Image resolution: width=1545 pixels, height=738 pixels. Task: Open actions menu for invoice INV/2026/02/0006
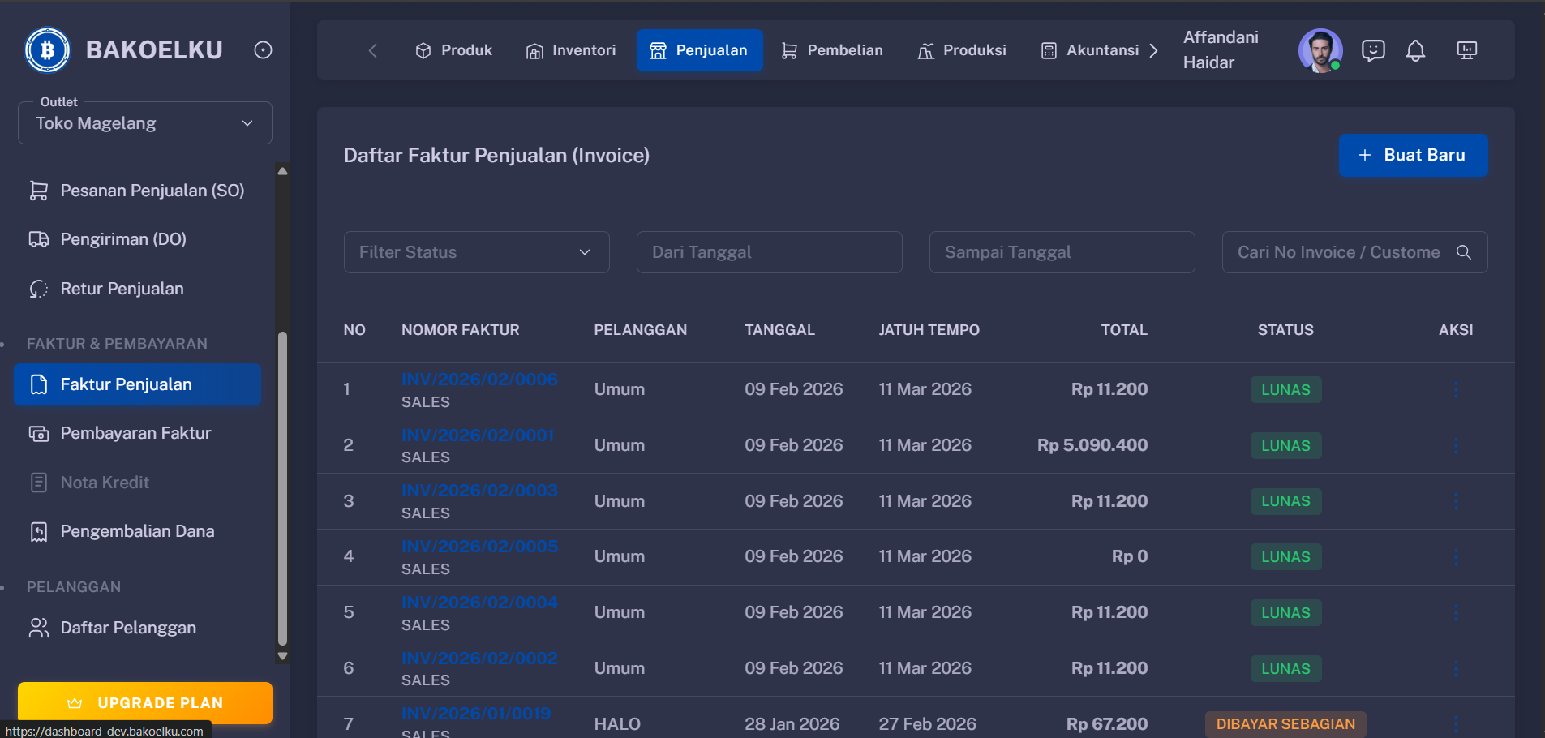click(x=1456, y=390)
